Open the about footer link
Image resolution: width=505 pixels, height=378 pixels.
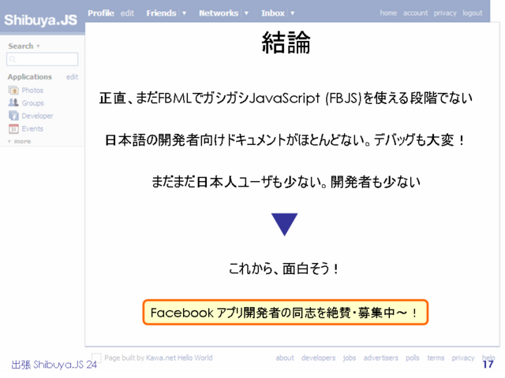(x=285, y=358)
